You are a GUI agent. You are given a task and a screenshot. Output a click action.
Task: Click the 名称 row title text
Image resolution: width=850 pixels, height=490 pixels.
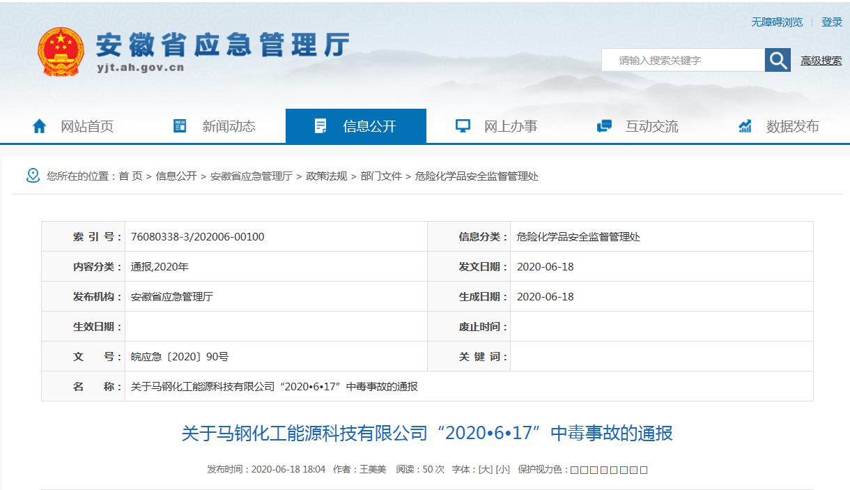[x=275, y=387]
